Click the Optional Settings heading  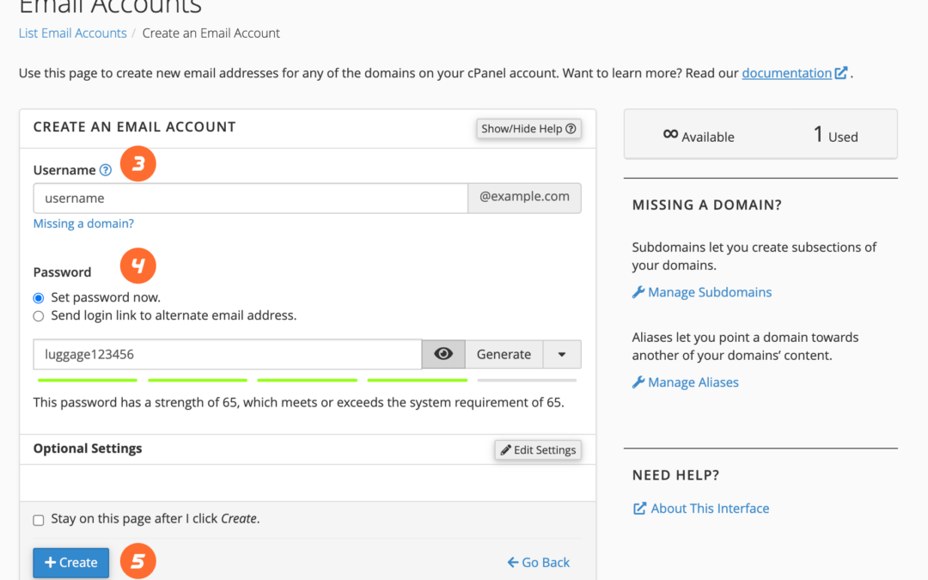pos(88,449)
